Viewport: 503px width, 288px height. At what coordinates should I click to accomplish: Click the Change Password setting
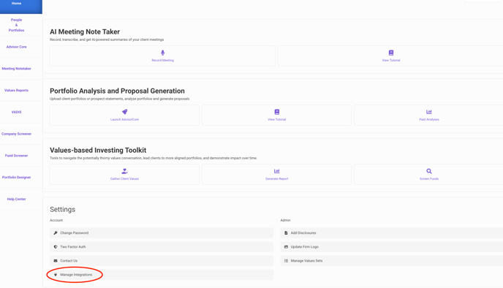pyautogui.click(x=162, y=233)
